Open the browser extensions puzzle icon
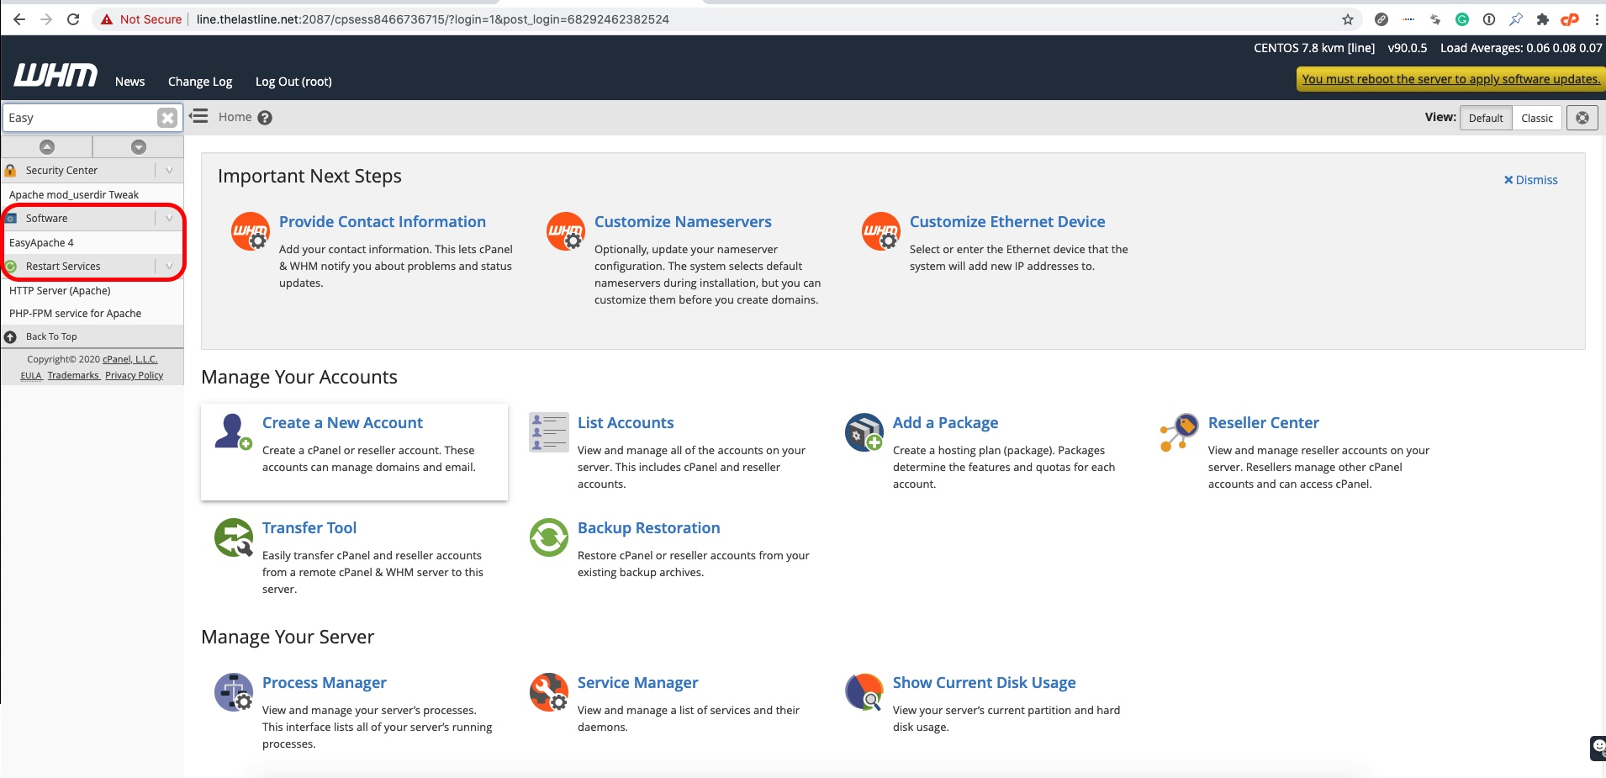Viewport: 1606px width, 778px height. (x=1542, y=19)
